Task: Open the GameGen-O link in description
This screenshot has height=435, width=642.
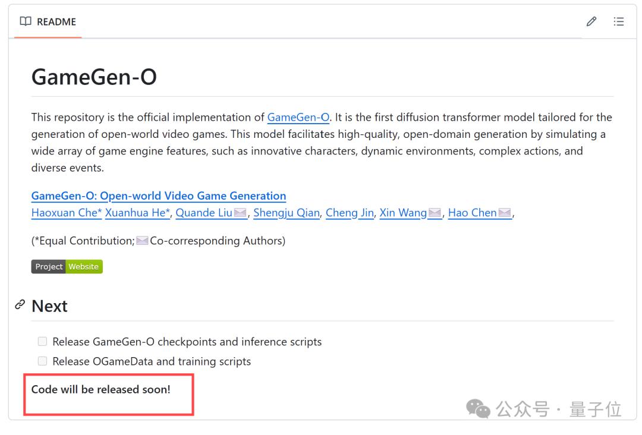Action: [x=298, y=117]
